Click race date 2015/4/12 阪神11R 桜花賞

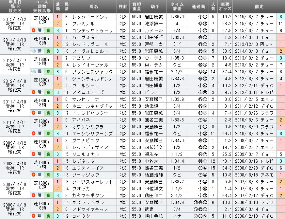(x=15, y=24)
